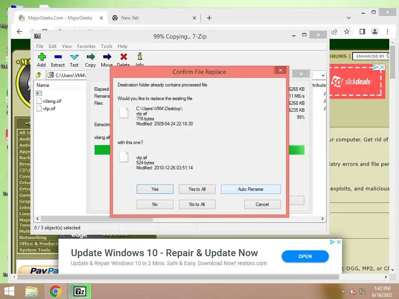The height and width of the screenshot is (299, 399).
Task: Bookmark this page with star icon
Action: [346, 32]
